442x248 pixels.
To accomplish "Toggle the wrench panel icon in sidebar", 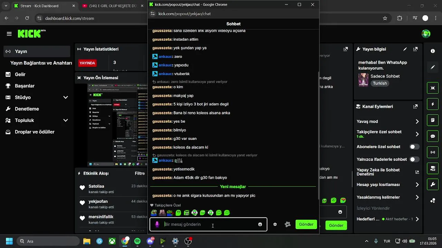I will click(433, 185).
